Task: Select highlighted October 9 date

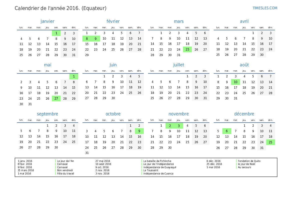Action: pos(139,131)
